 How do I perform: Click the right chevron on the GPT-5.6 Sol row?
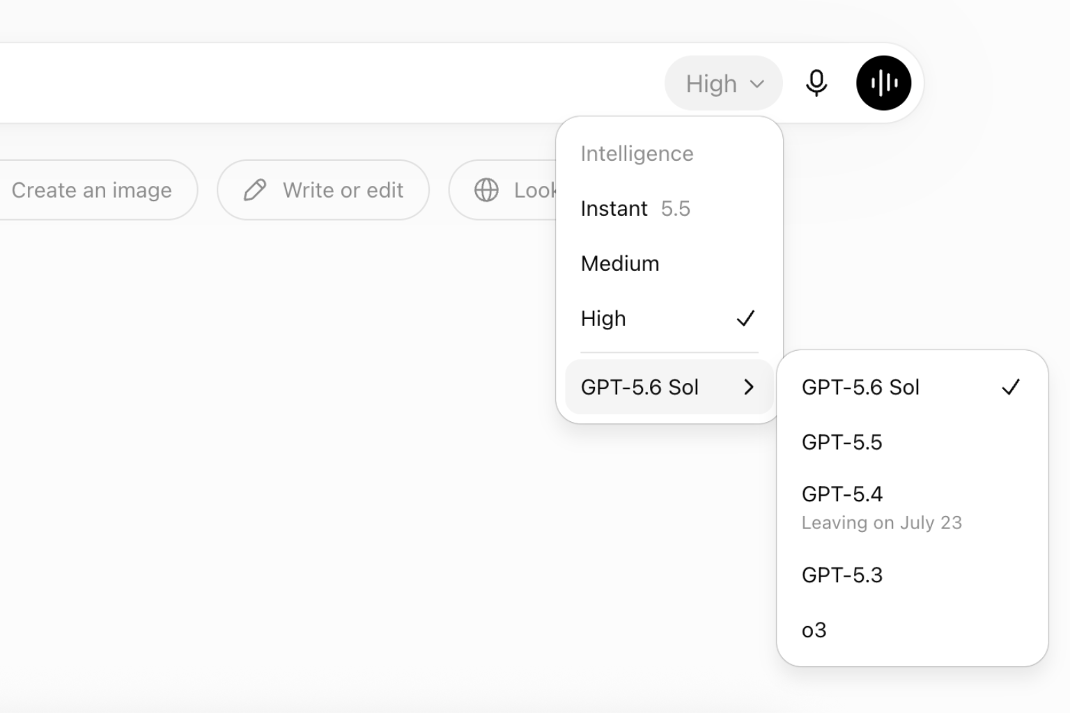pos(749,387)
